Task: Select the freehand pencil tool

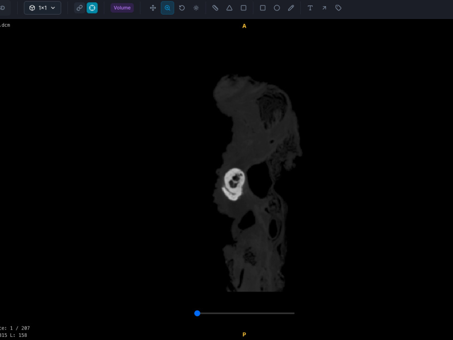Action: tap(291, 8)
